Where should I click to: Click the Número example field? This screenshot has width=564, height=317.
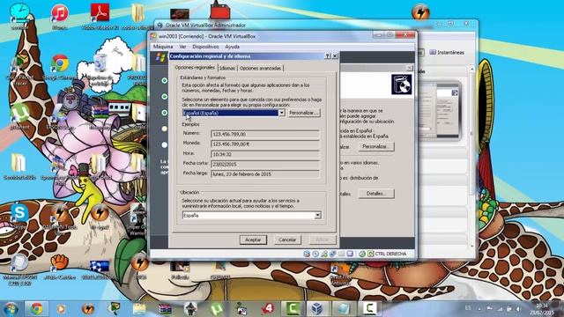coord(265,134)
